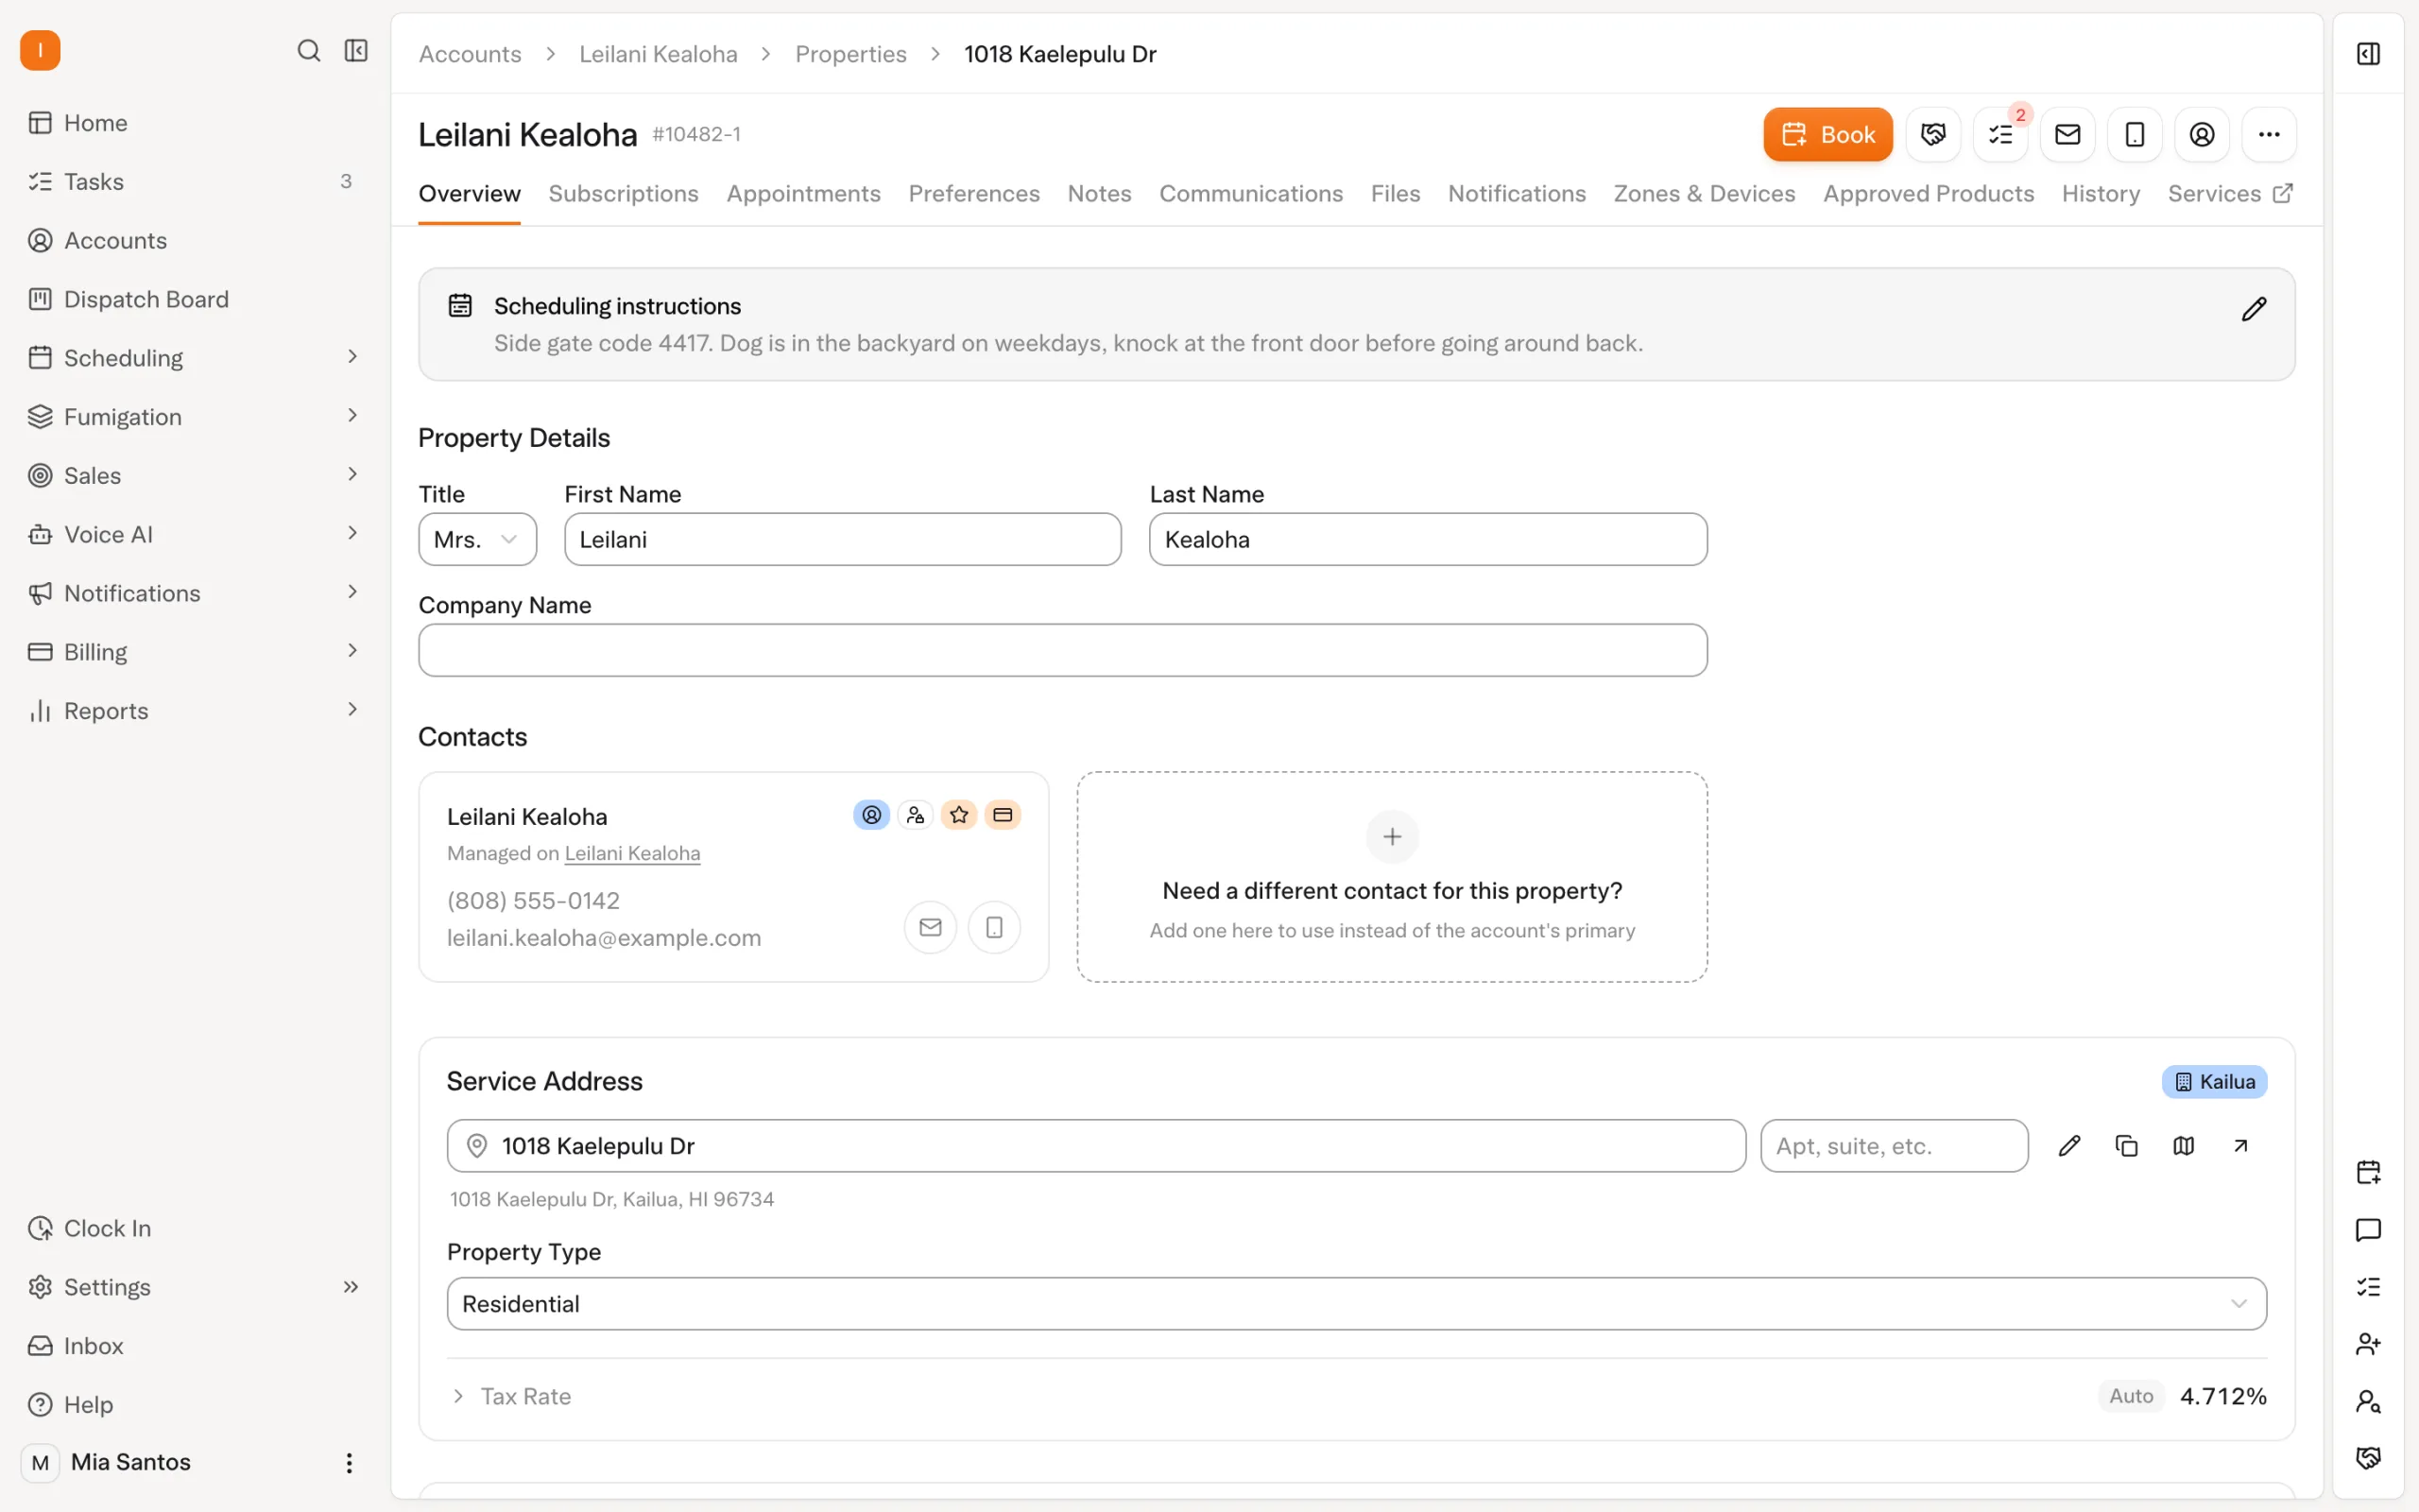The height and width of the screenshot is (1512, 2419).
Task: Click the orange Book button
Action: [x=1827, y=134]
